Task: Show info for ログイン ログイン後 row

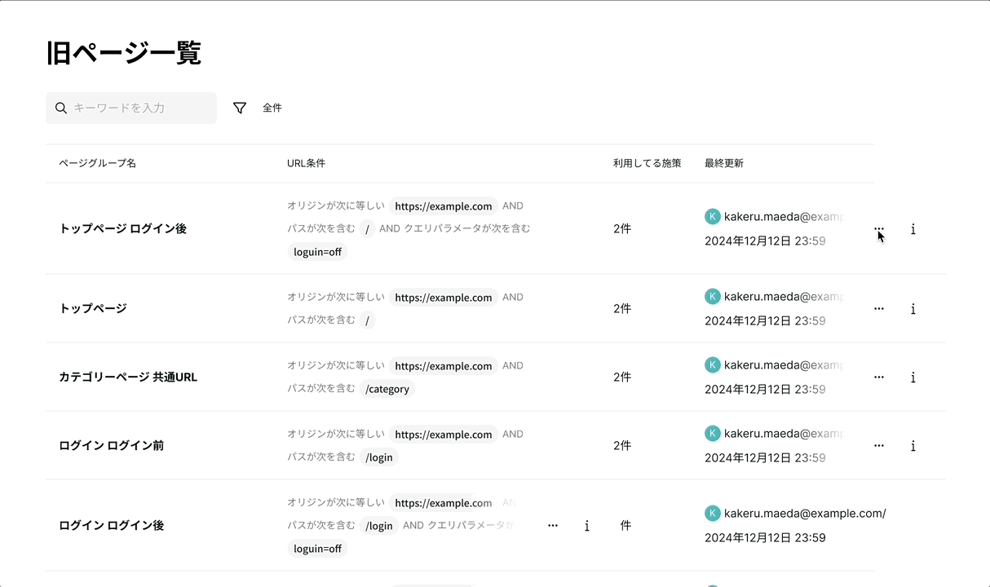Action: point(587,526)
